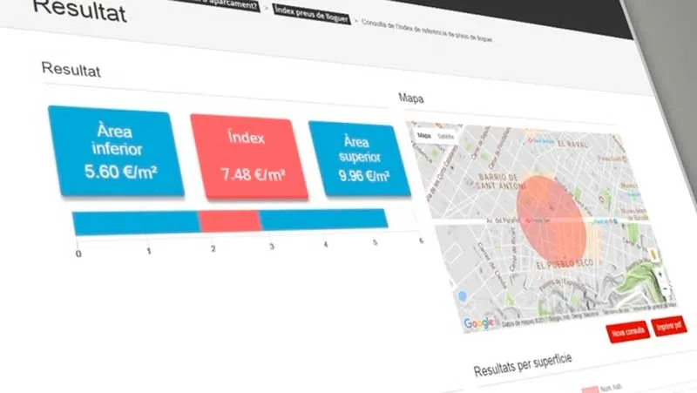Viewport: 697px width, 393px height.
Task: Click the left blue segment of price bar
Action: click(136, 222)
